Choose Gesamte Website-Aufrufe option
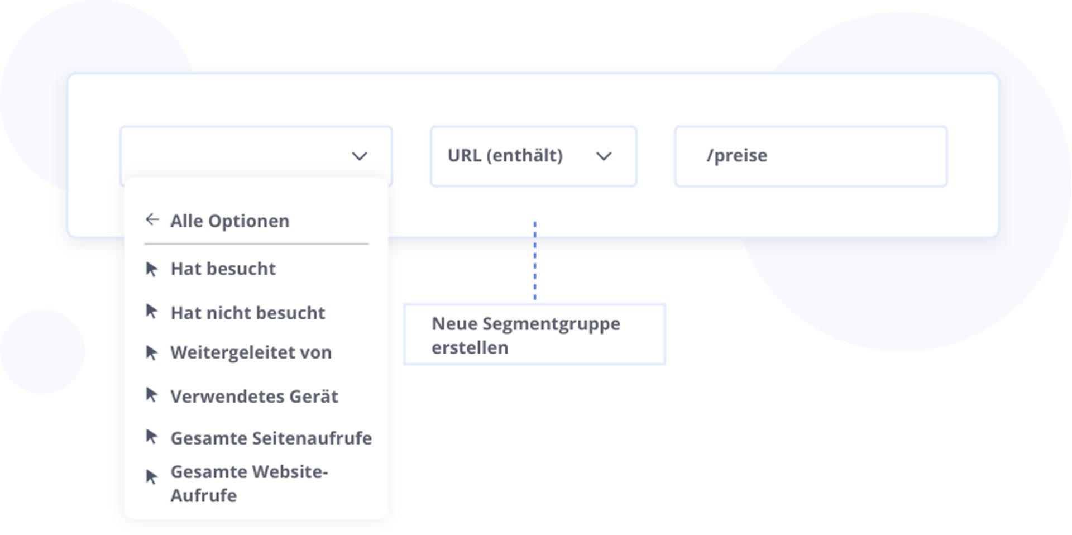This screenshot has height=535, width=1072. tap(248, 484)
